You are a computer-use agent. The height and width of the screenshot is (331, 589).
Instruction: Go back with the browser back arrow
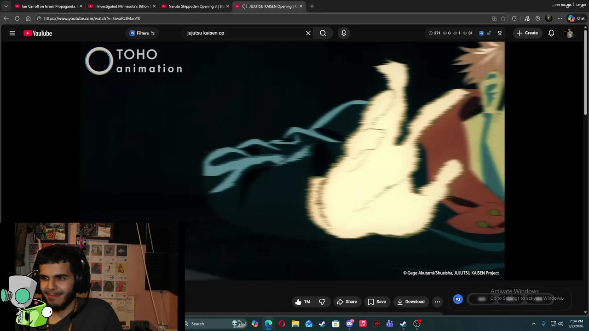pos(6,18)
